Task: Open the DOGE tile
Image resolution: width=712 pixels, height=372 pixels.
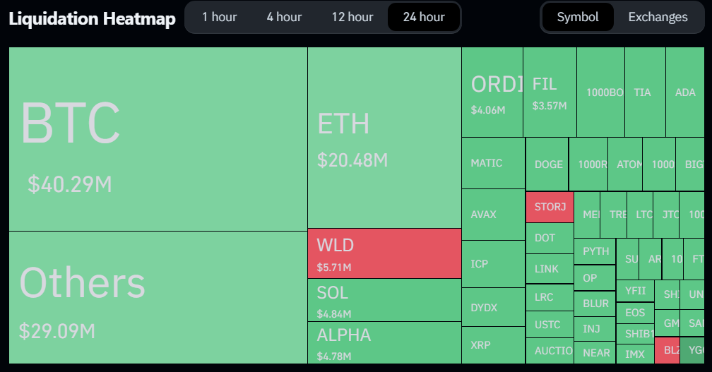Action: [x=547, y=164]
